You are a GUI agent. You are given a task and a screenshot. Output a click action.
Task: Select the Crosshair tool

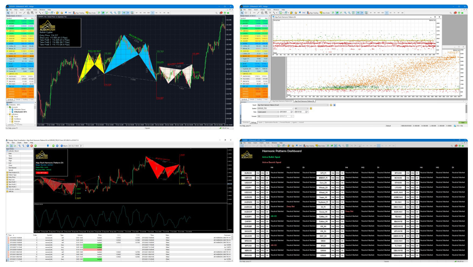click(12, 12)
